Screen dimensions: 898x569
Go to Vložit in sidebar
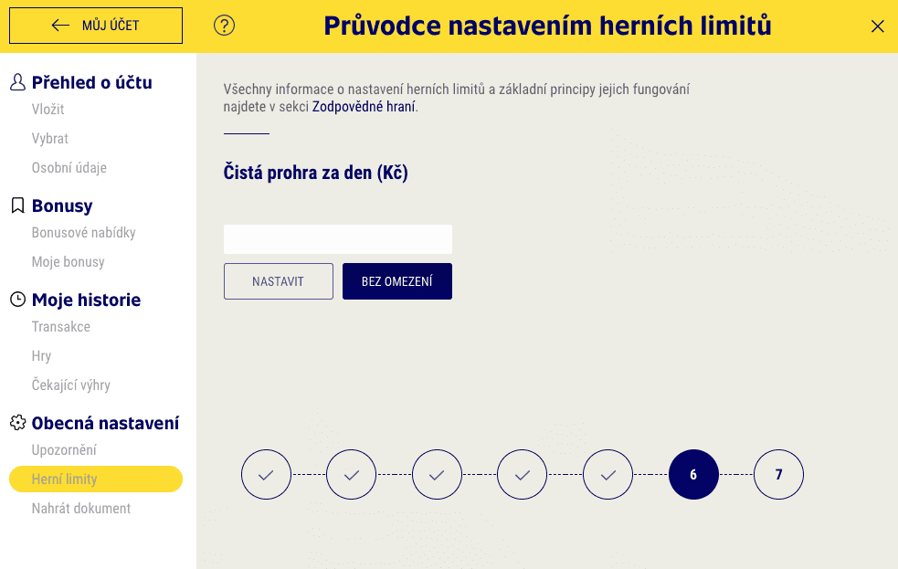pyautogui.click(x=48, y=109)
